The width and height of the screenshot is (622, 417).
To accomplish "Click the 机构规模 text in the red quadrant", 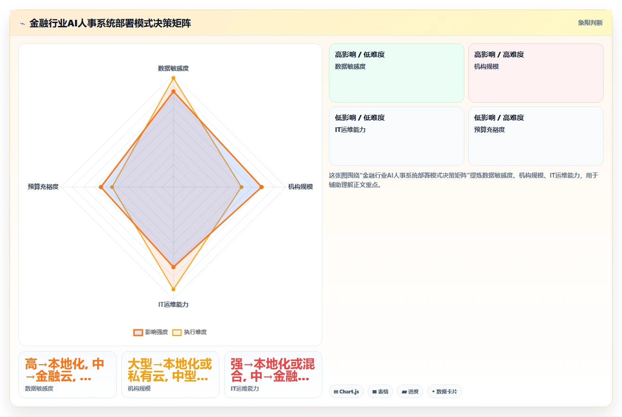I will [487, 66].
